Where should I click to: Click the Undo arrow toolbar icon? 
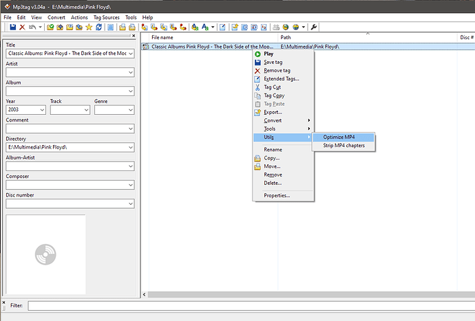tap(32, 27)
